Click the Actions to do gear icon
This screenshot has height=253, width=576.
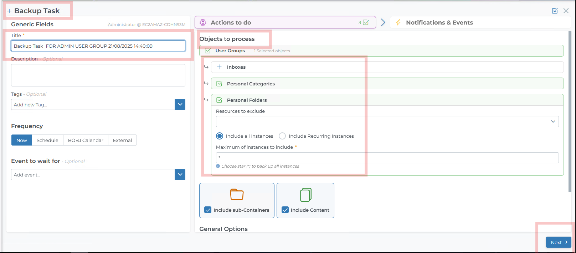pyautogui.click(x=203, y=22)
